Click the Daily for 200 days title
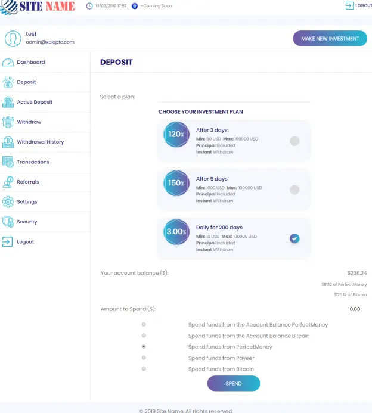The image size is (372, 413). click(219, 228)
